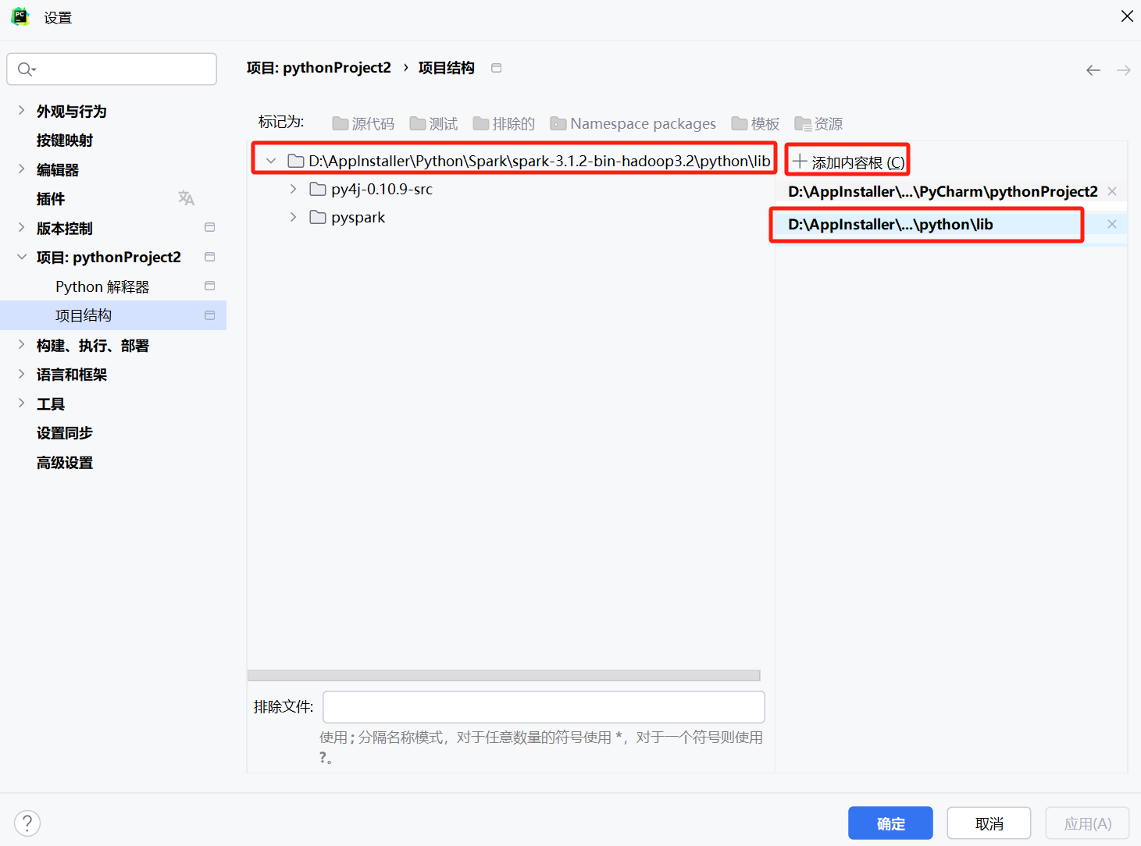Click the translation icon beside 插件
The image size is (1141, 846).
186,198
